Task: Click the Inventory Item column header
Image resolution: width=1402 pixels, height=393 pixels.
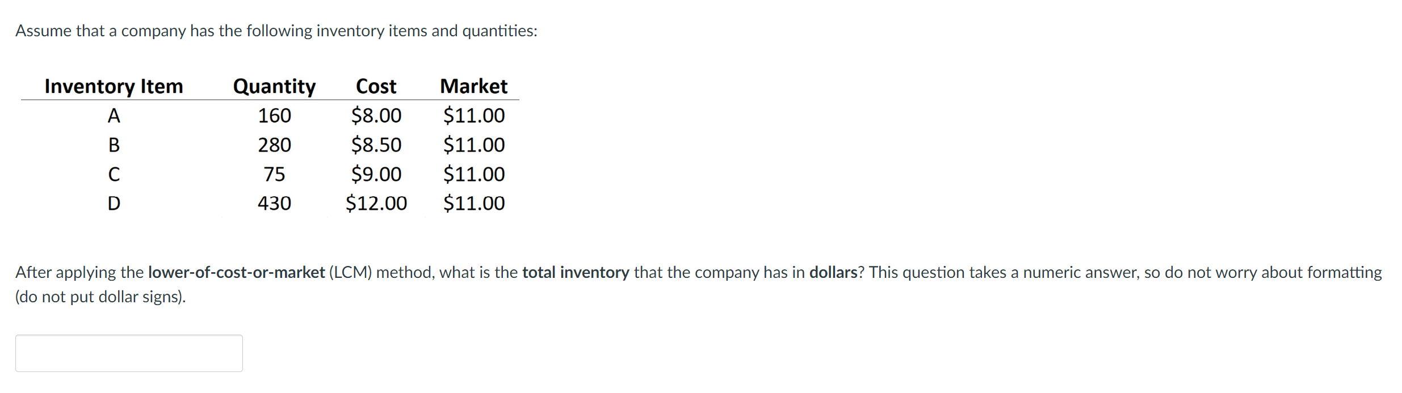Action: pos(113,86)
